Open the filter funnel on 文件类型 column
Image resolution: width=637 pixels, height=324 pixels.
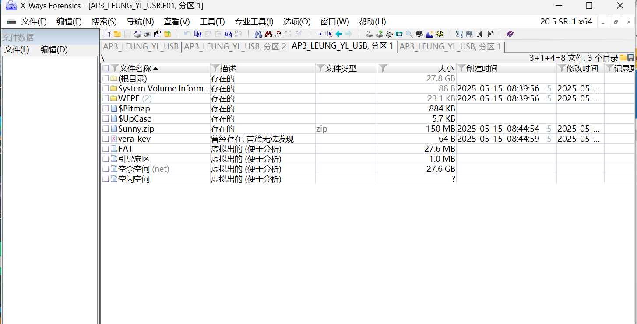pyautogui.click(x=320, y=68)
